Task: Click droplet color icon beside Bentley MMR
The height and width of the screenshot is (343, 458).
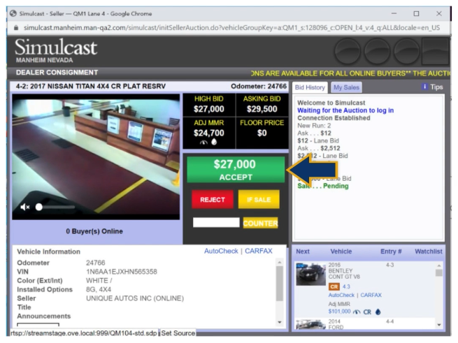Action: click(x=378, y=312)
